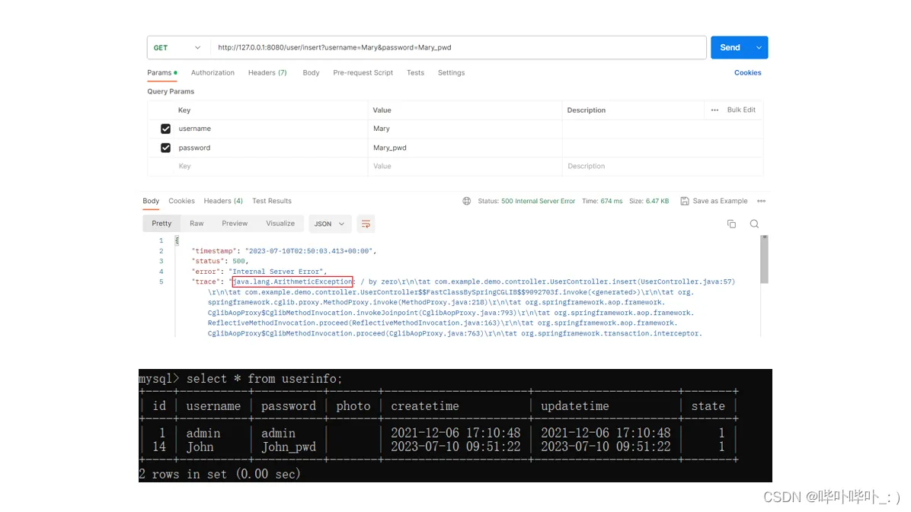Screen dimensions: 911x512
Task: Select the Pretty view
Action: pos(161,224)
